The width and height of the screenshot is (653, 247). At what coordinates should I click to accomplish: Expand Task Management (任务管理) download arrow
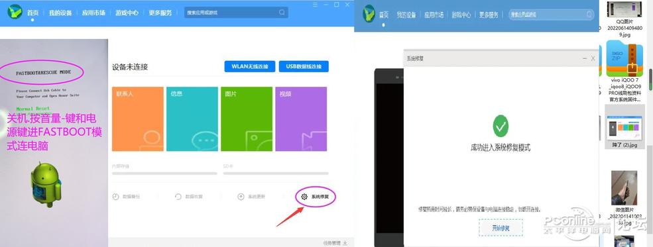coord(345,243)
